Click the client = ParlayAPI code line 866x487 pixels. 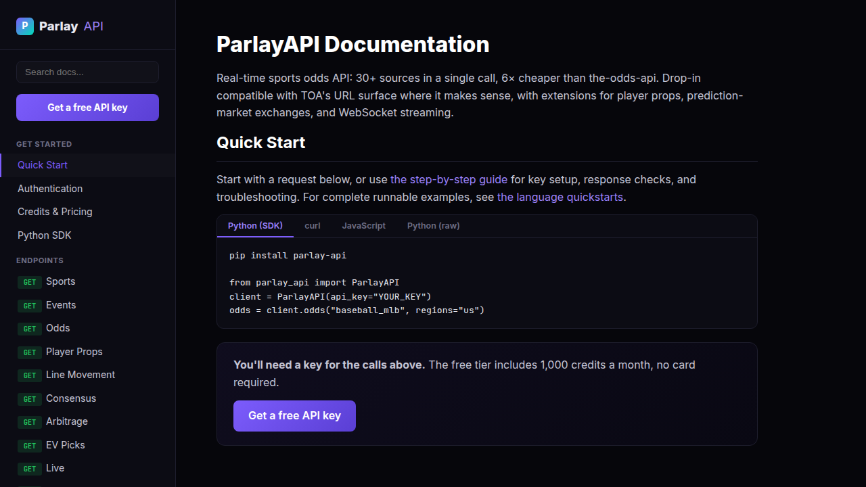coord(330,296)
